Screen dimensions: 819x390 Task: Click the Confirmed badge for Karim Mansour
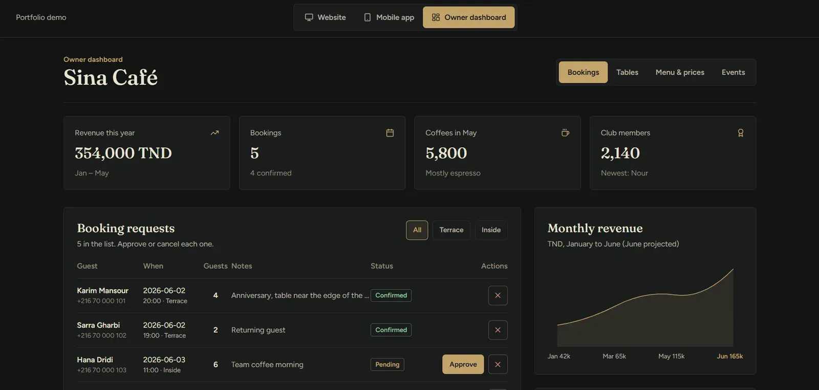391,295
